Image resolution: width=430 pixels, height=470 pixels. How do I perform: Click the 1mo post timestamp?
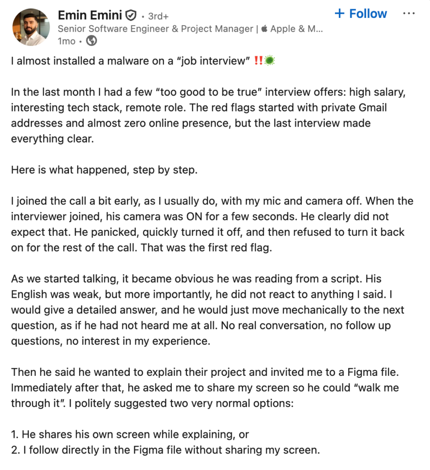[66, 41]
